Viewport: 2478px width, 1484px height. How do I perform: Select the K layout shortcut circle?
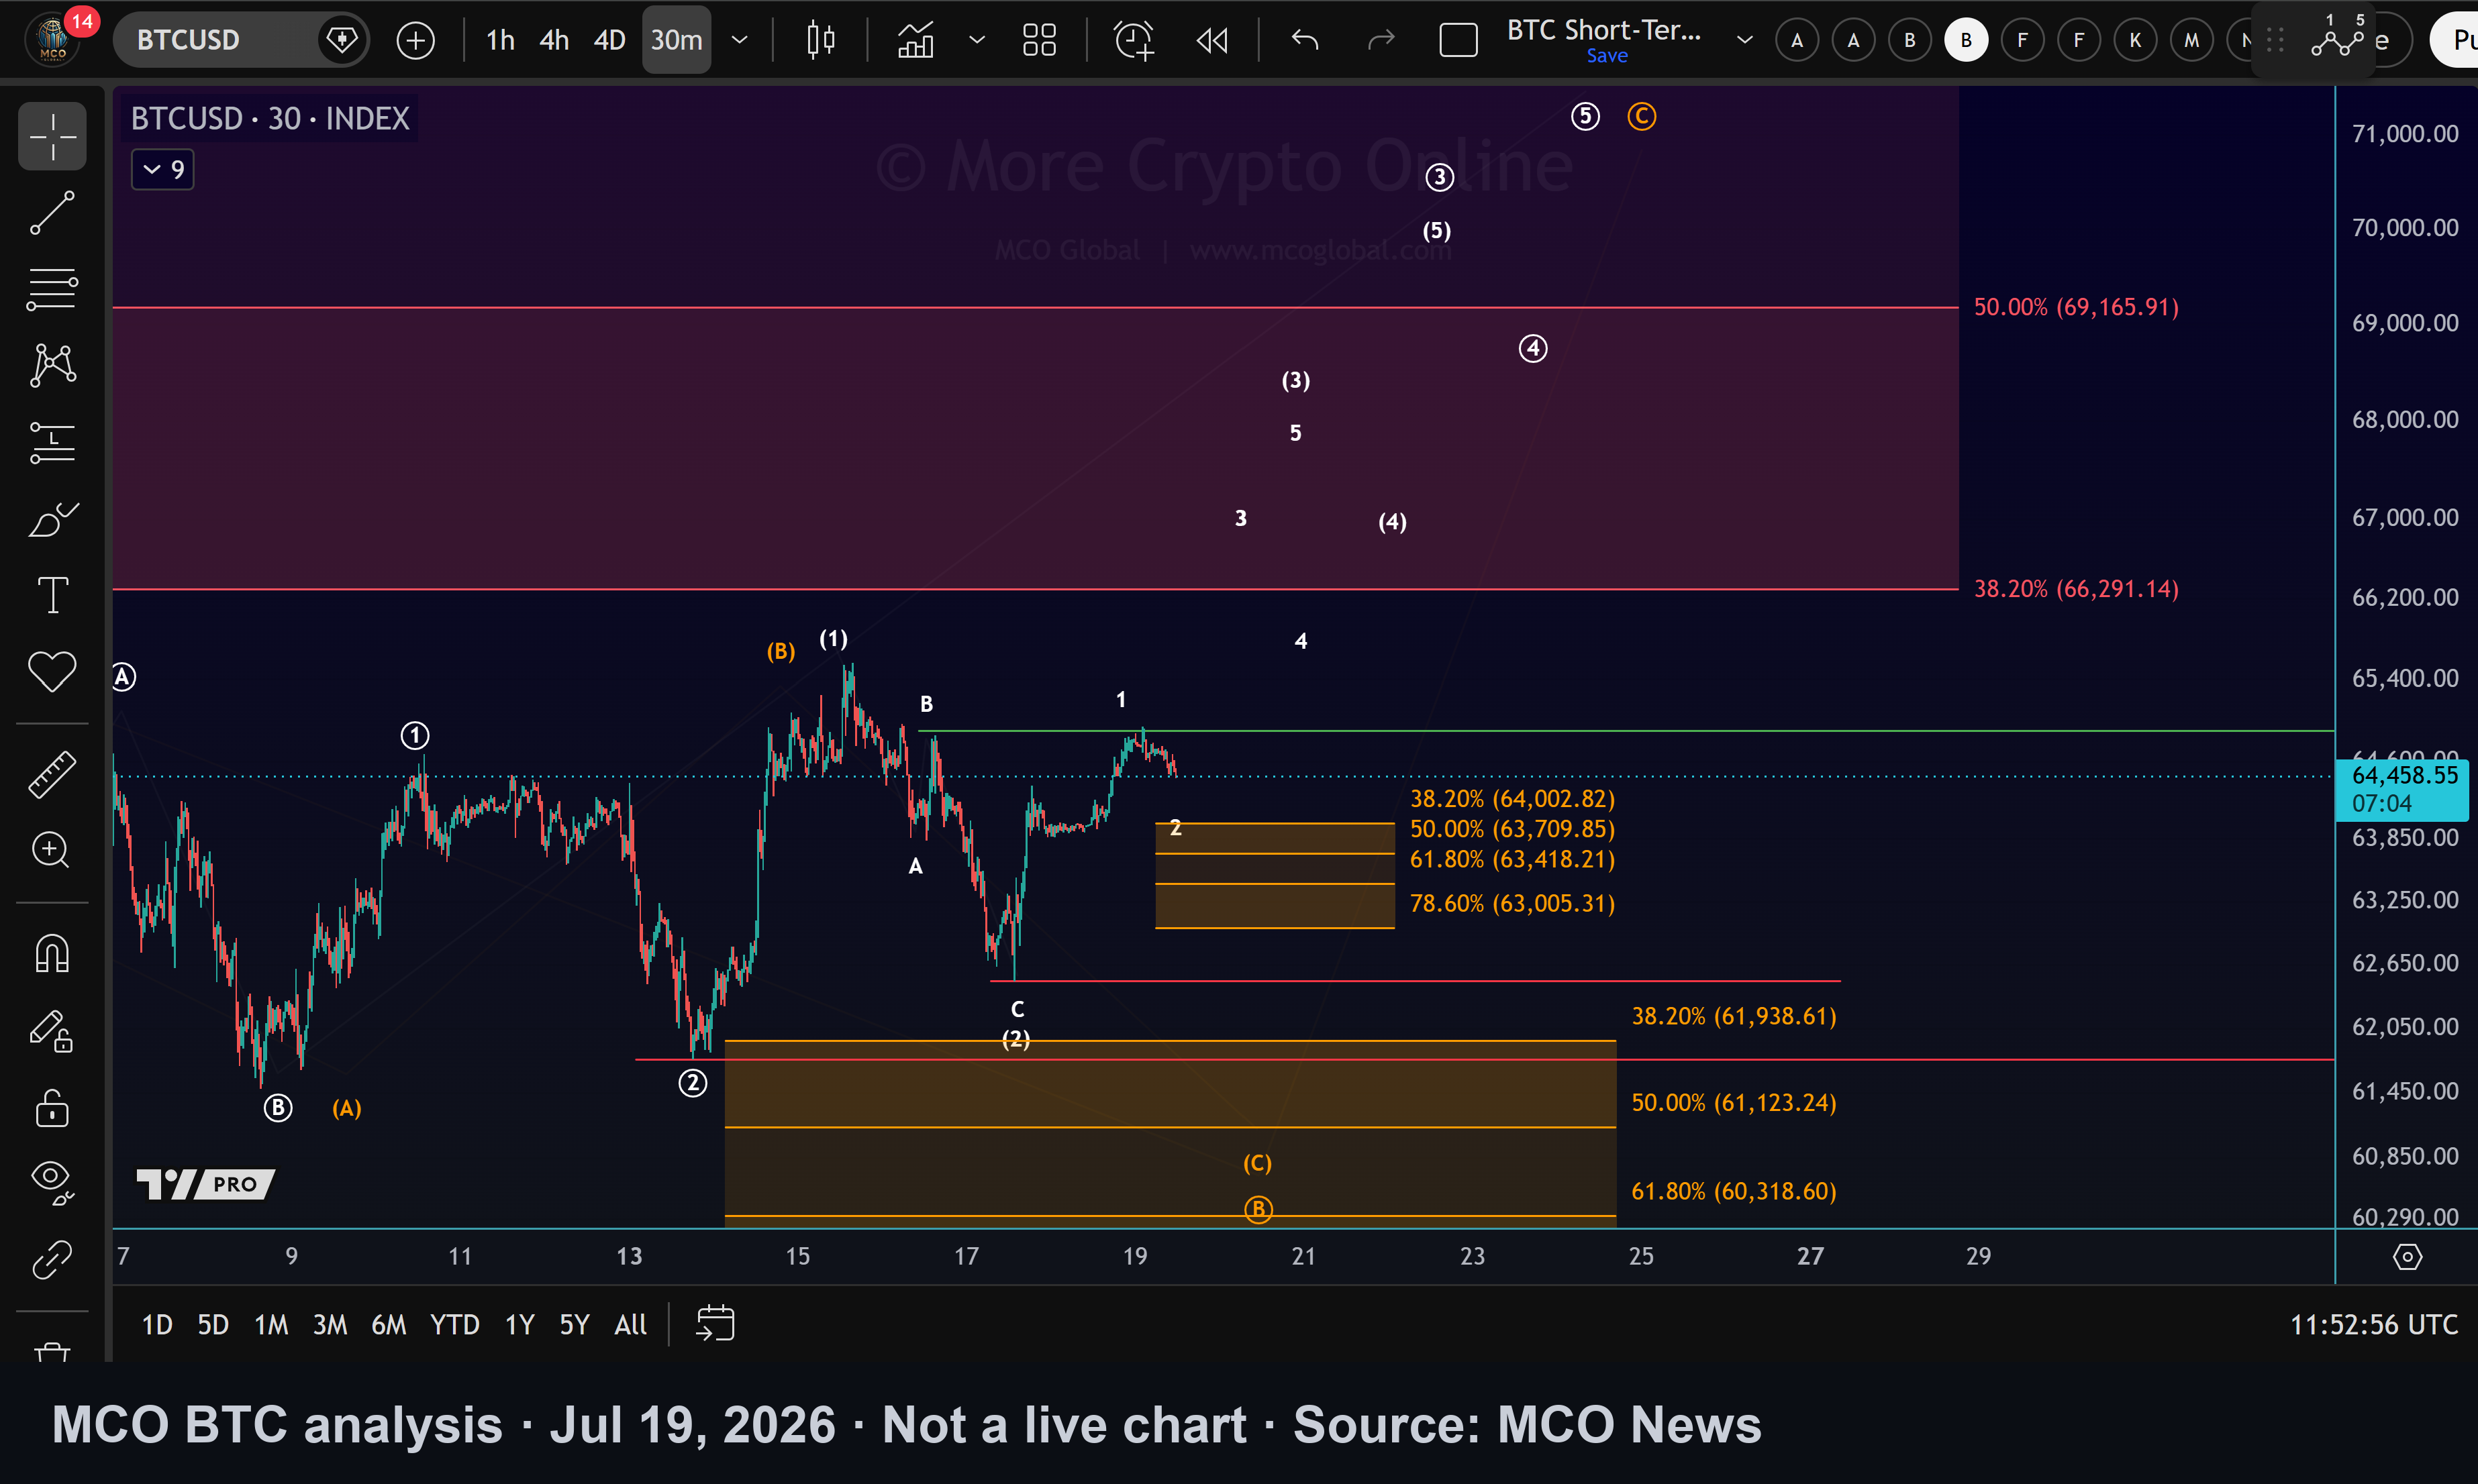pyautogui.click(x=2135, y=40)
